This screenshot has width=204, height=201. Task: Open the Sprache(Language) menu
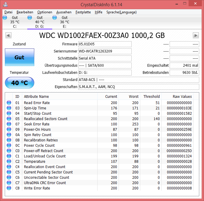[x=122, y=12]
